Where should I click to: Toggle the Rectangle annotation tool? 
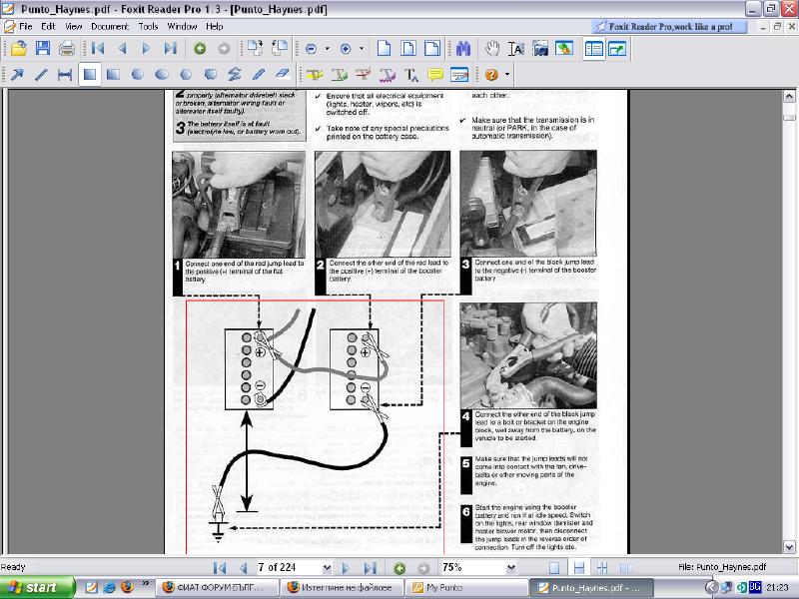(x=90, y=74)
